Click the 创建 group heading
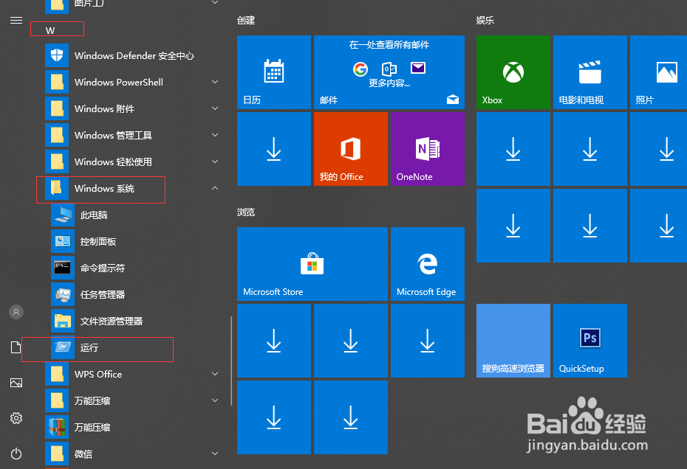687x469 pixels. pyautogui.click(x=246, y=20)
